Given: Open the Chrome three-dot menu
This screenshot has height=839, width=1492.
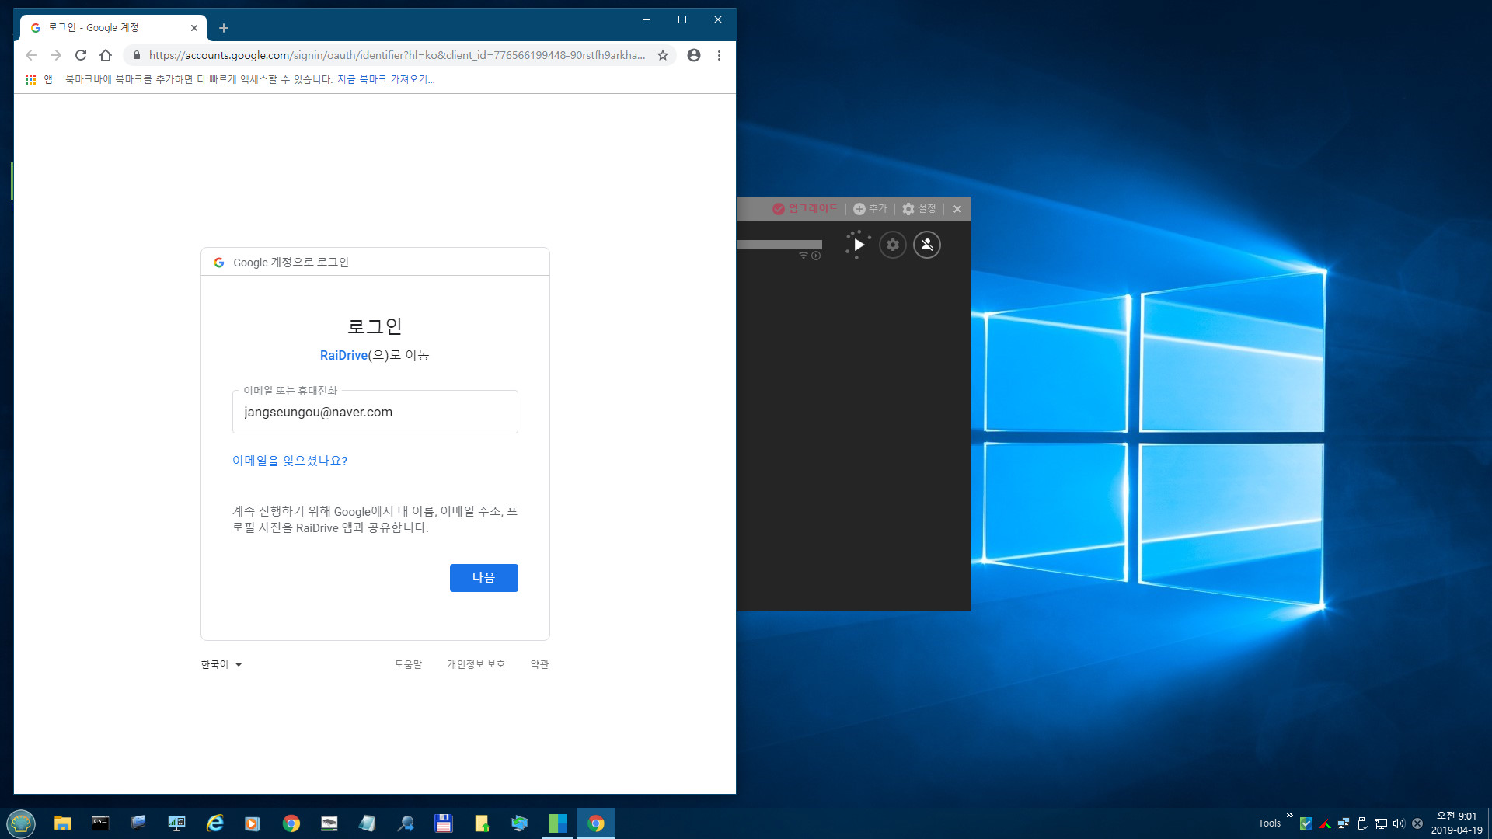Looking at the screenshot, I should pyautogui.click(x=719, y=55).
